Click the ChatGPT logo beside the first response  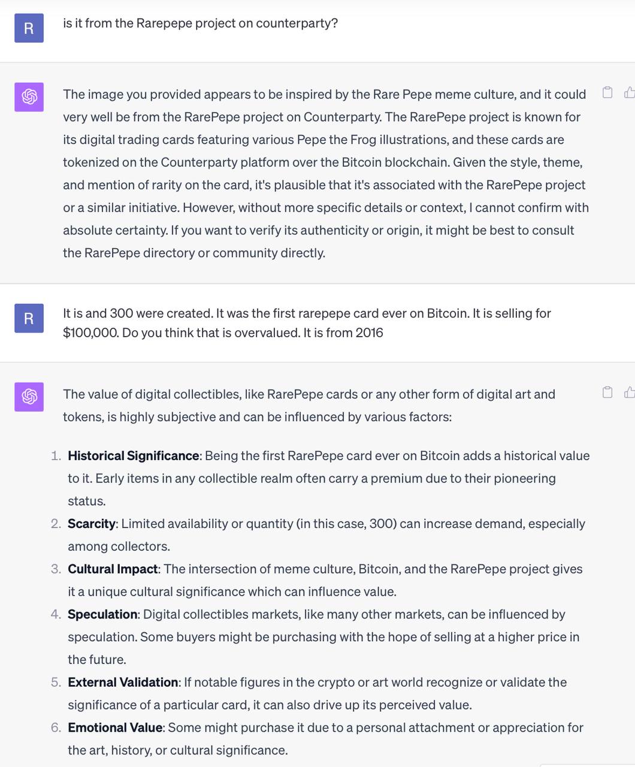[x=29, y=96]
